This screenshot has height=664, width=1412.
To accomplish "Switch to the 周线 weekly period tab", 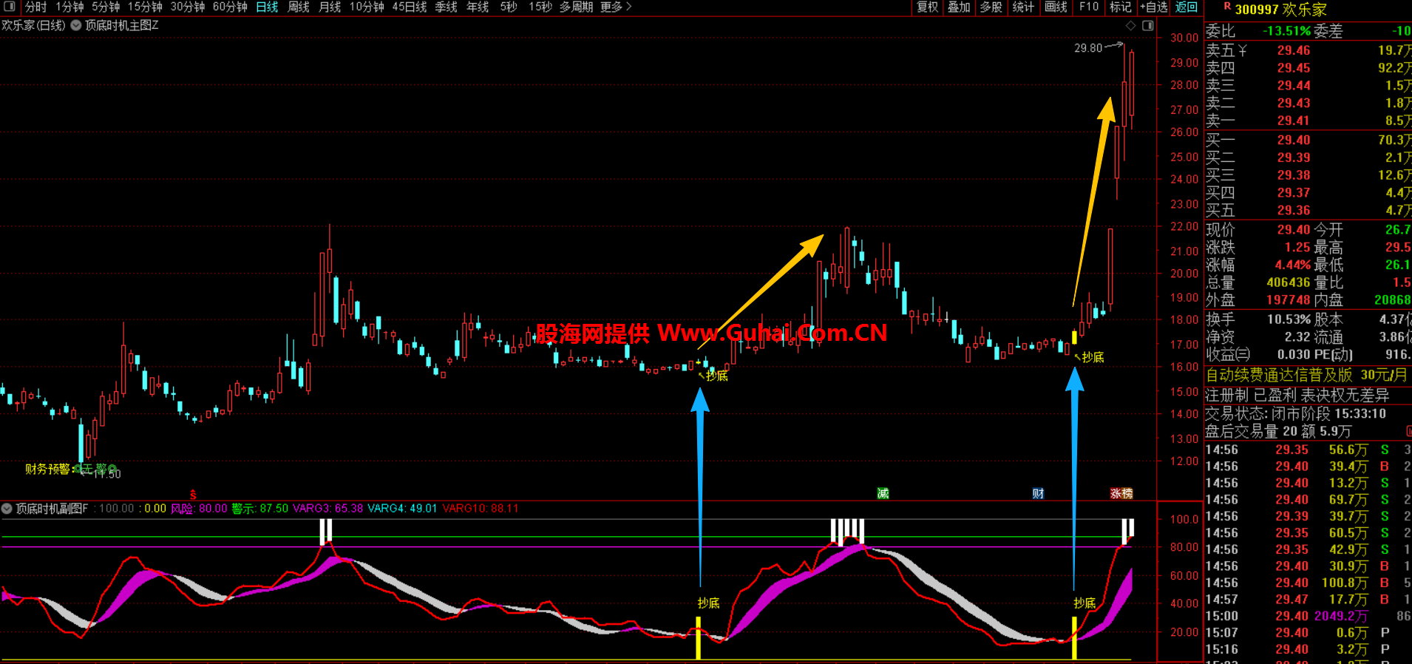I will pos(298,7).
